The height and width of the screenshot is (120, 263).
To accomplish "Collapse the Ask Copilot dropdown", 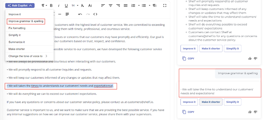I will [x=20, y=6].
